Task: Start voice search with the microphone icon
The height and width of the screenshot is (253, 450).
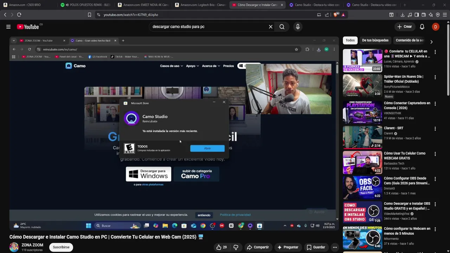Action: [x=298, y=27]
